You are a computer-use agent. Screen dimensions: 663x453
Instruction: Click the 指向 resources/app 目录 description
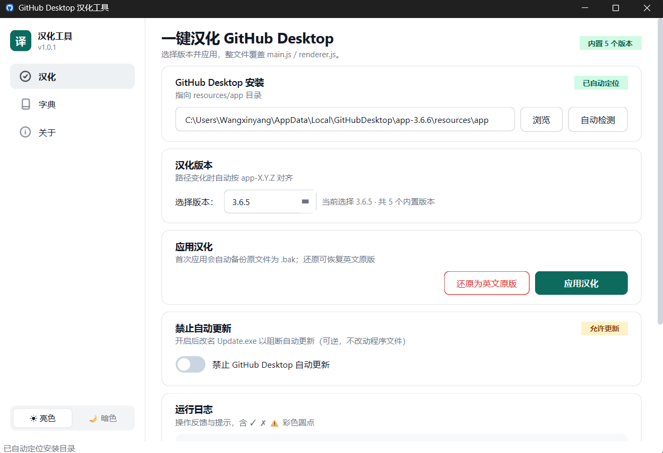click(x=219, y=95)
